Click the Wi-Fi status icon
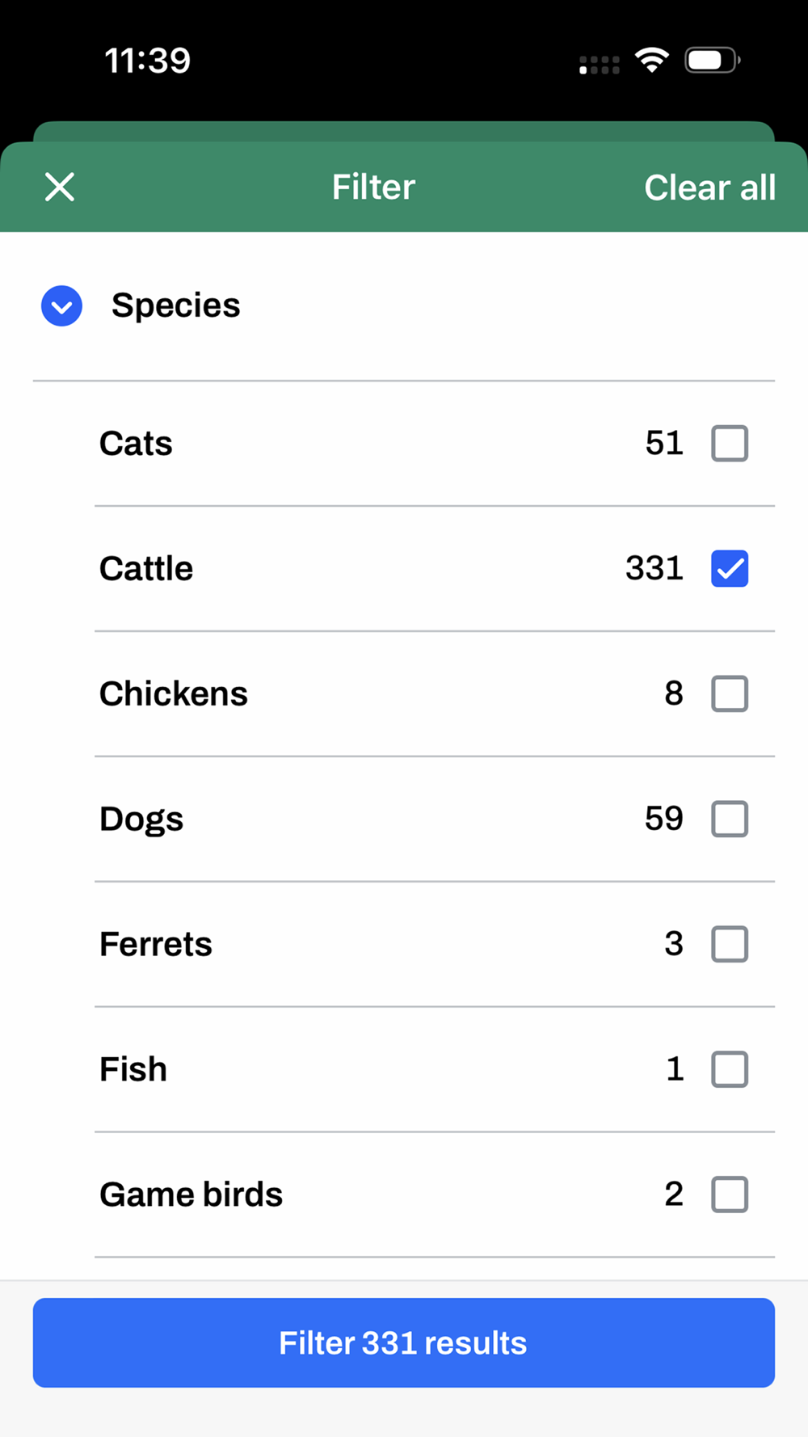808x1437 pixels. click(651, 60)
